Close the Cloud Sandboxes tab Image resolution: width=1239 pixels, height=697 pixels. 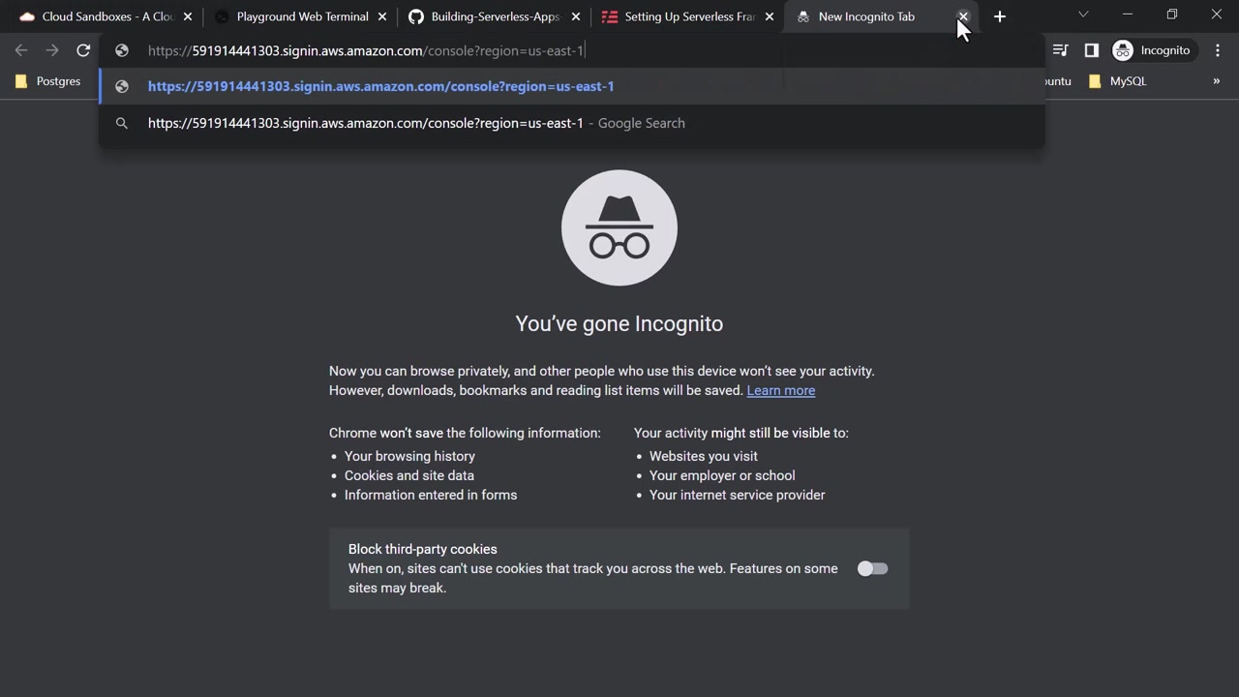coord(188,16)
